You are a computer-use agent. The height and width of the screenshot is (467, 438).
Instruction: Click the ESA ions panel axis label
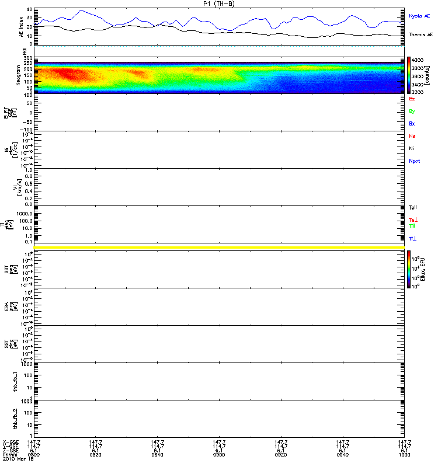click(11, 307)
